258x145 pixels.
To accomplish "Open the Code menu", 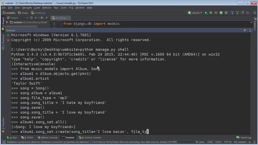I will (37, 8).
